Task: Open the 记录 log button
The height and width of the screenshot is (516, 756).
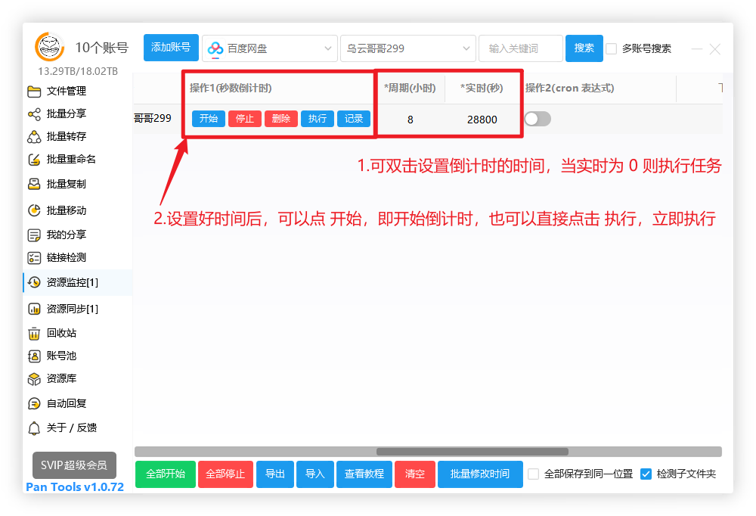Action: pyautogui.click(x=354, y=119)
